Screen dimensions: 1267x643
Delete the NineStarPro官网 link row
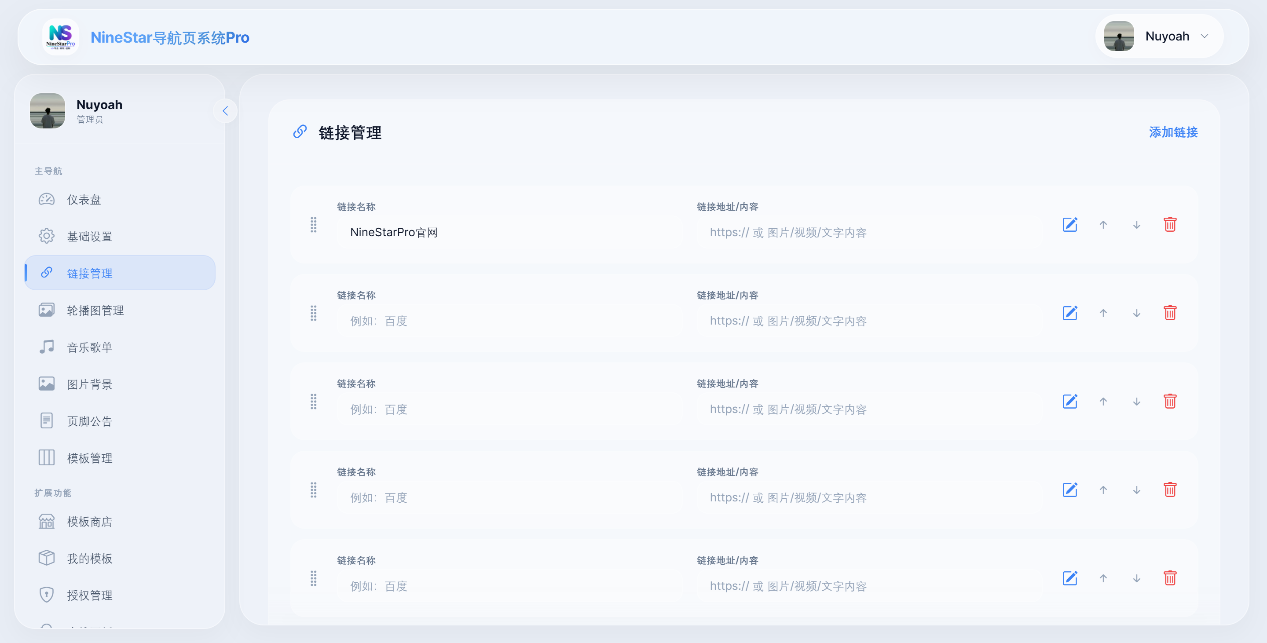1170,224
